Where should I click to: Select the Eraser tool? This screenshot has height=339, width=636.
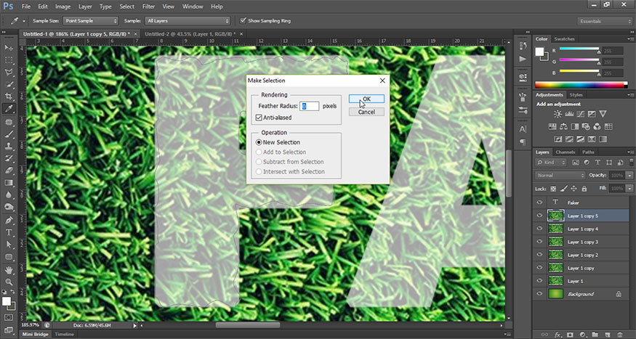tap(9, 171)
